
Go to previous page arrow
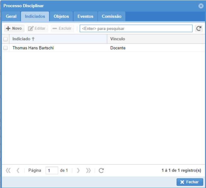[x=18, y=170]
